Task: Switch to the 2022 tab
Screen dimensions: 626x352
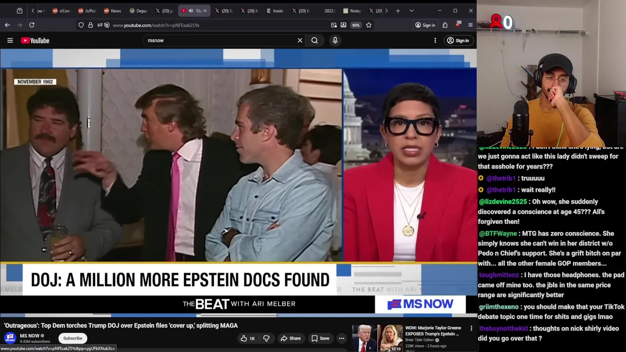Action: point(329,11)
